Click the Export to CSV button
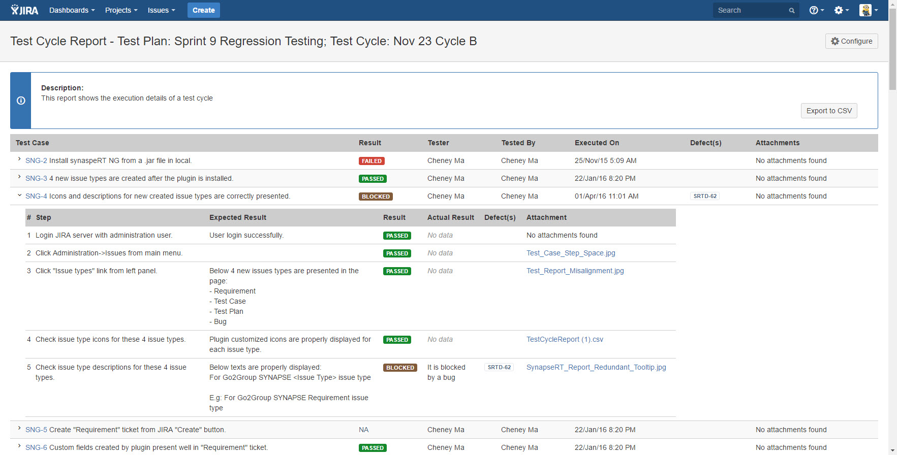Viewport: 897px width, 455px height. coord(828,111)
